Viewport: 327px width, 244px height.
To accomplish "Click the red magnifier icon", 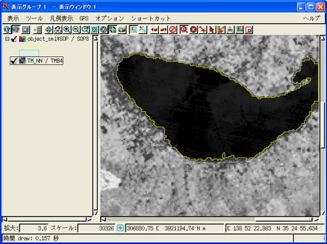I will (184, 29).
